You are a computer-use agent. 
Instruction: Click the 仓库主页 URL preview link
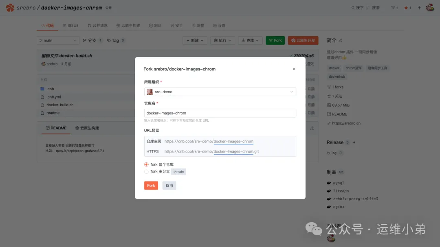[209, 141]
